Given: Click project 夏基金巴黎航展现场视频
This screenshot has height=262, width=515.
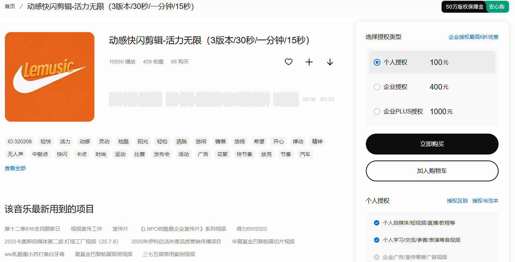Looking at the screenshot, I should [x=104, y=254].
